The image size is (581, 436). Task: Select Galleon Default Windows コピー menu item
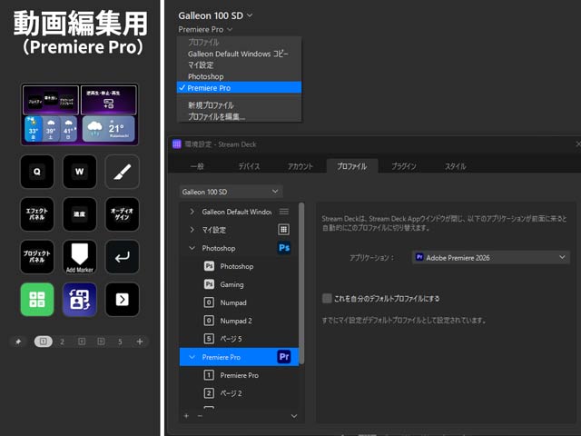pos(239,54)
